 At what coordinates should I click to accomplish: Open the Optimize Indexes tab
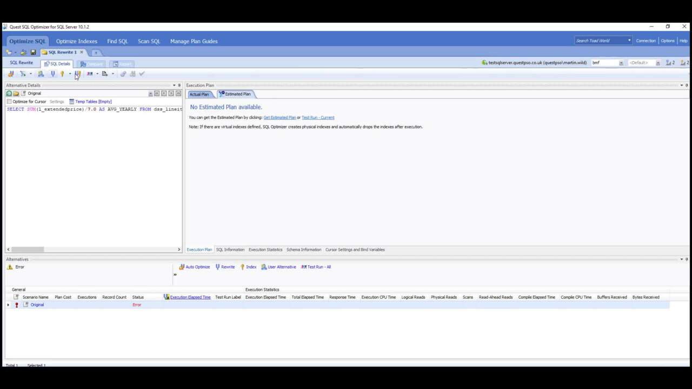pos(77,41)
